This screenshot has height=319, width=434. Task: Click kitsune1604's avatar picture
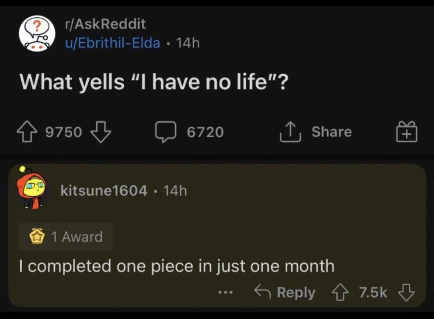(x=31, y=188)
